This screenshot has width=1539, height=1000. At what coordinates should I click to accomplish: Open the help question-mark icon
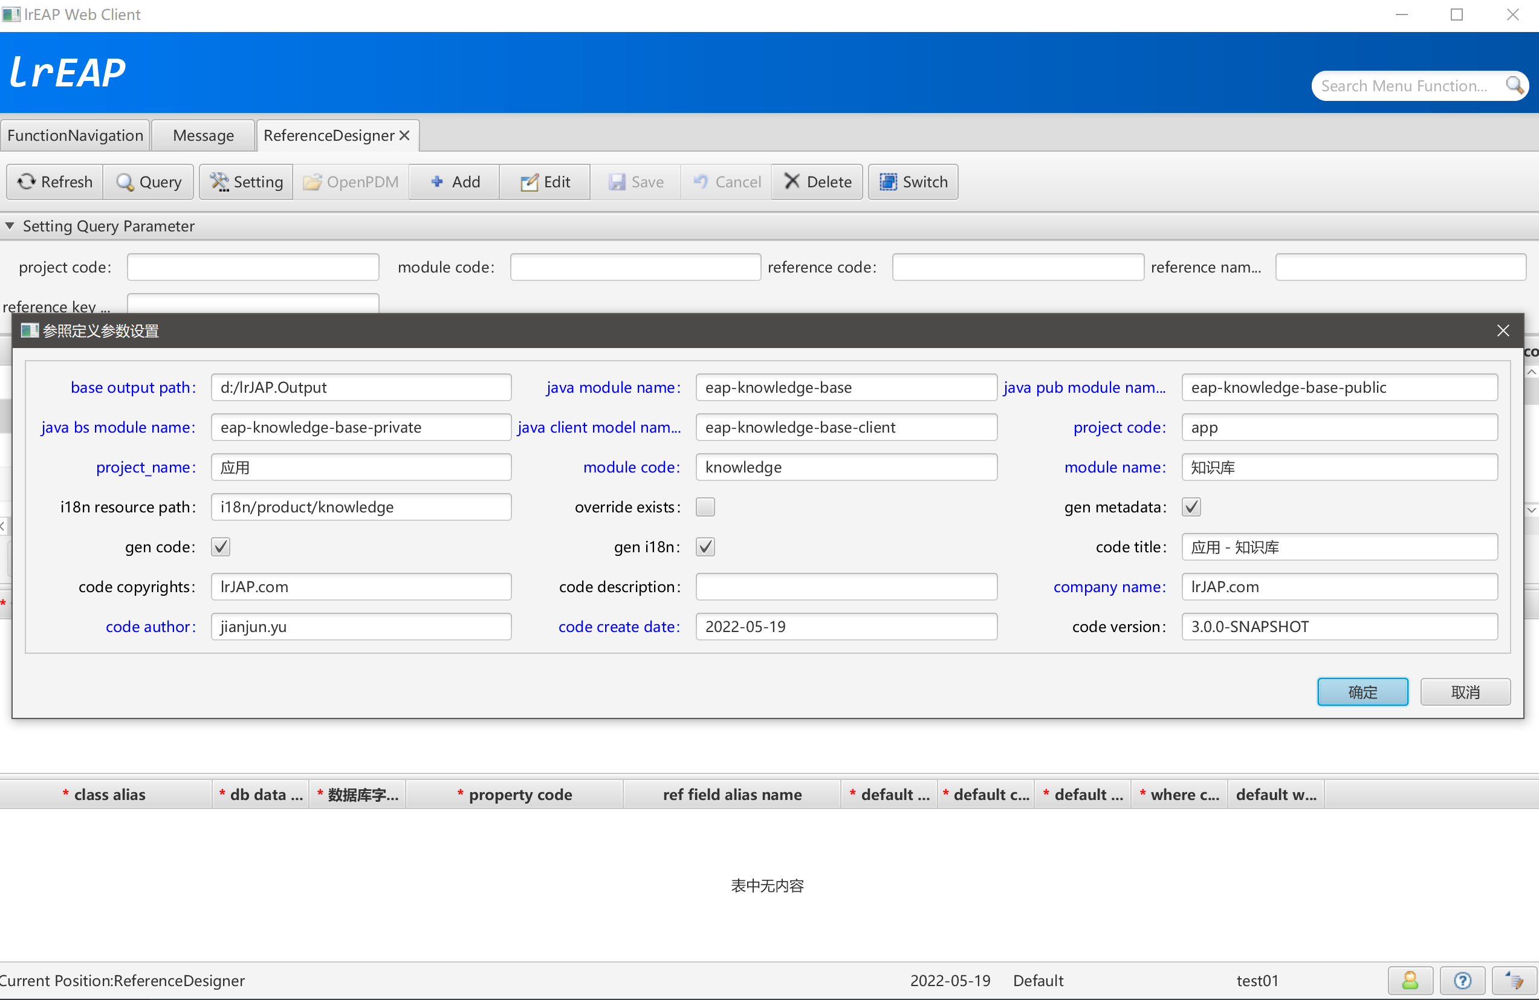(1463, 981)
